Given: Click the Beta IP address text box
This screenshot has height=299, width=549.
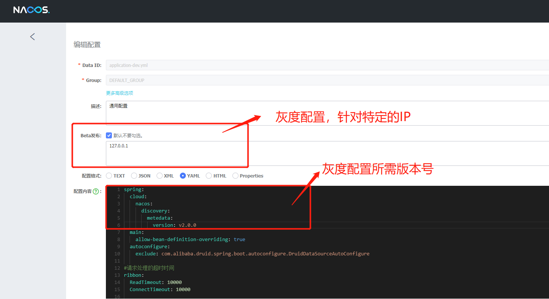Looking at the screenshot, I should pyautogui.click(x=327, y=153).
